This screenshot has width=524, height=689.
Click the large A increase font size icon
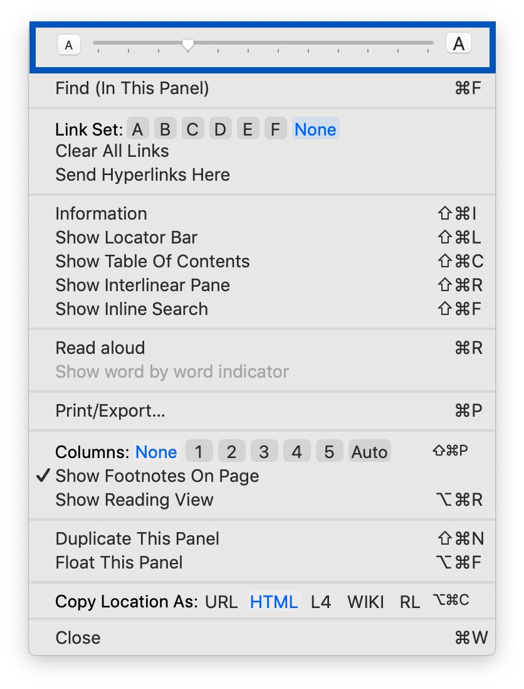coord(459,43)
